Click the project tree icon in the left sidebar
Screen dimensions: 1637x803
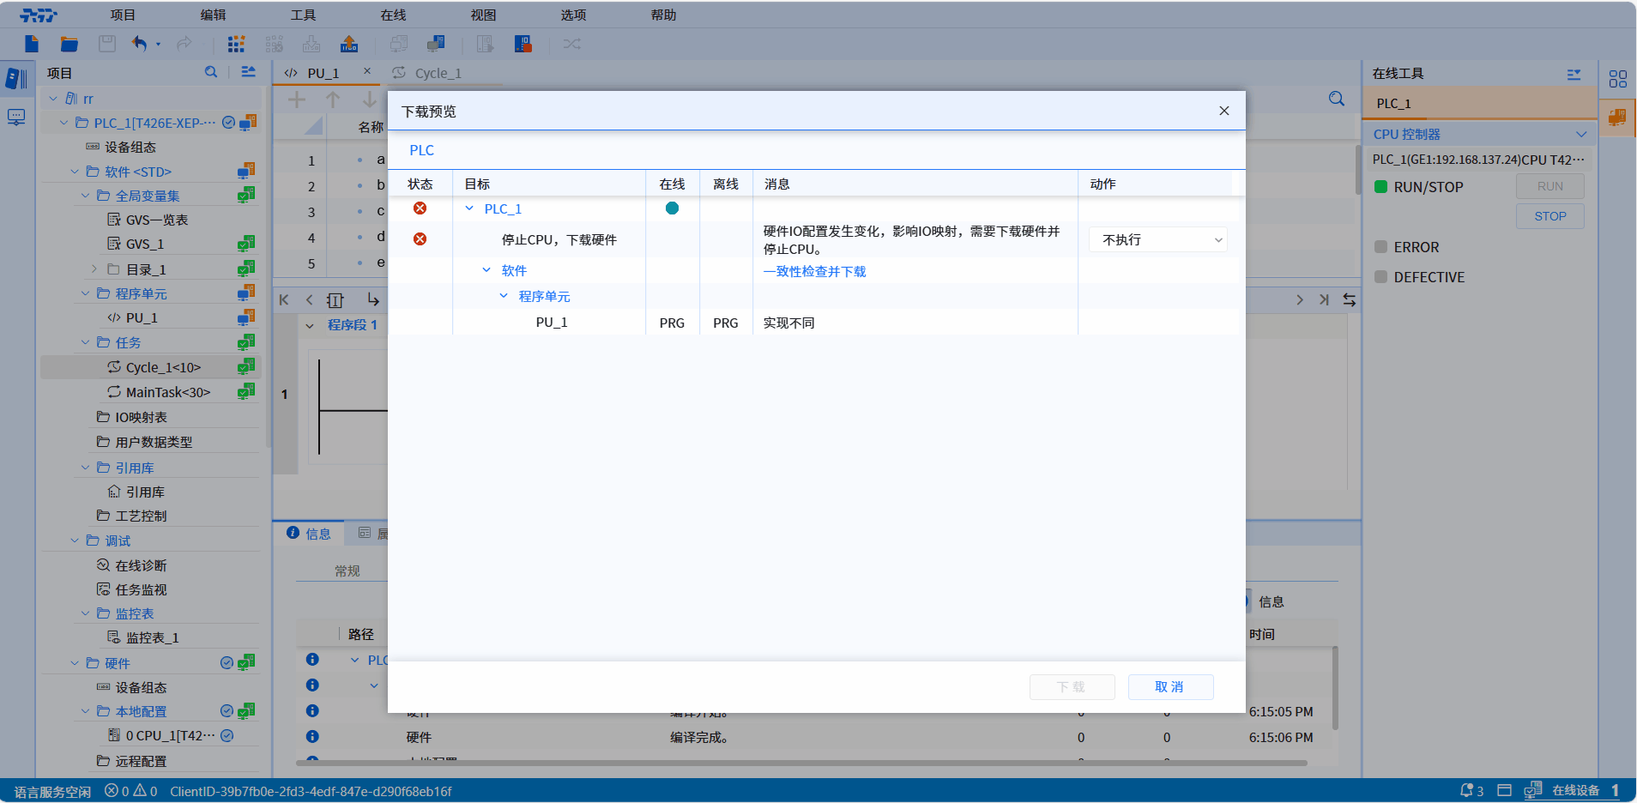coord(16,79)
